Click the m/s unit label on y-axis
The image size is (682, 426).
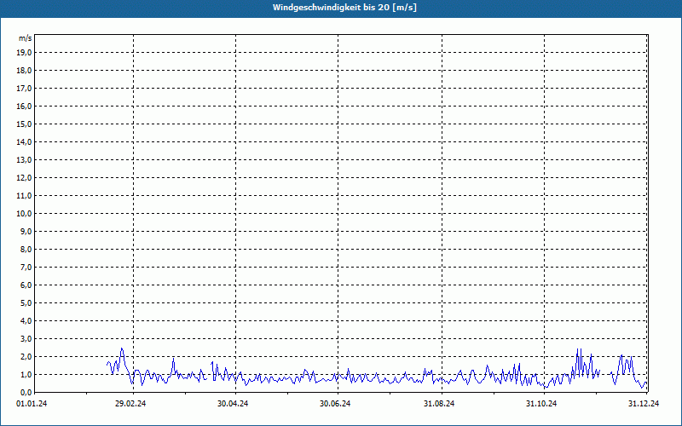point(26,38)
